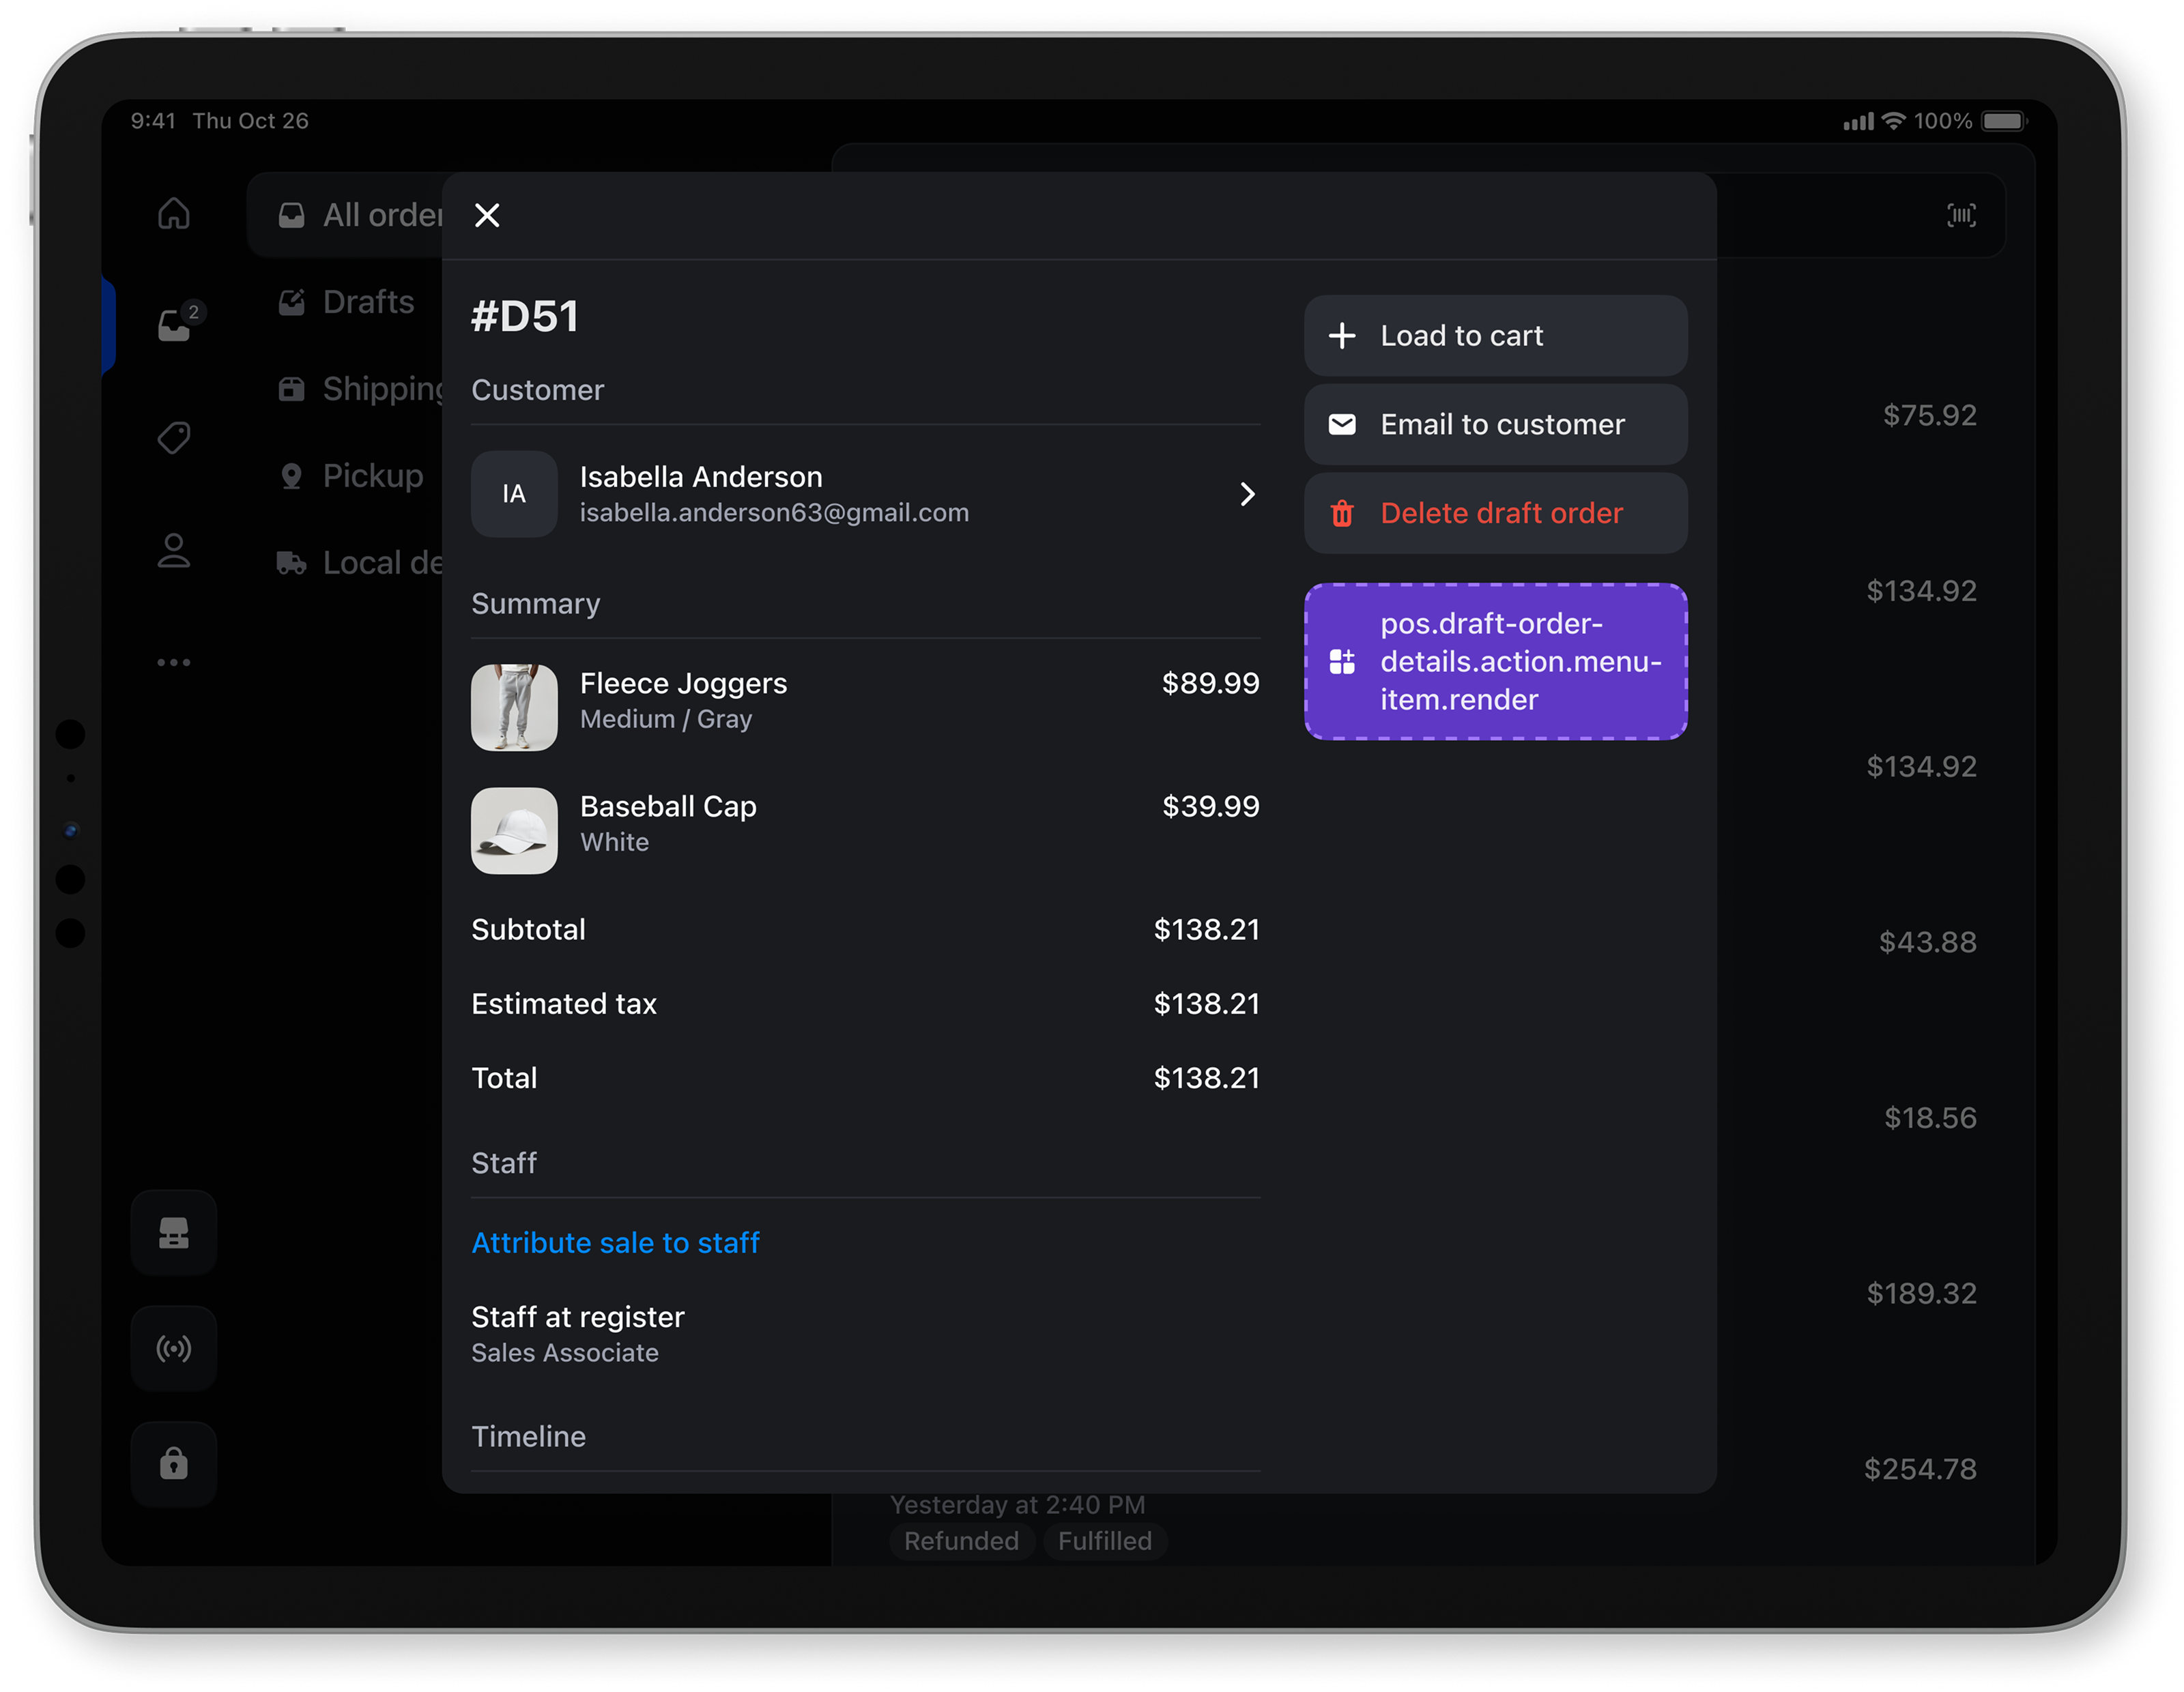
Task: Click isabella.anderson63@gmail.com email text
Action: coord(774,512)
